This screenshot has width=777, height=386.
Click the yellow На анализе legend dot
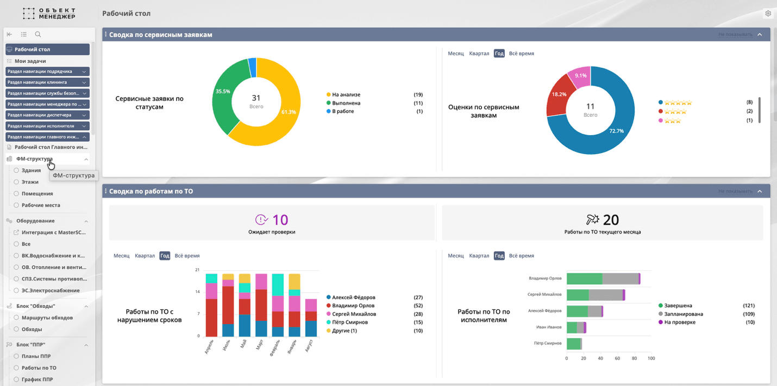click(328, 94)
